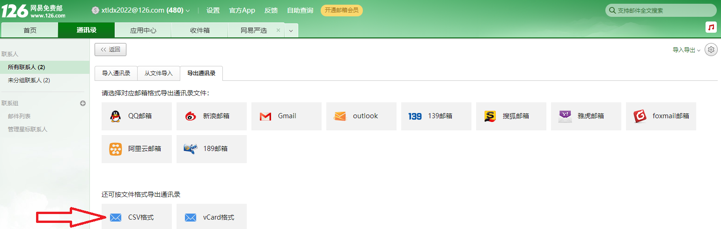Open 管理星标联系人 in sidebar

click(28, 129)
